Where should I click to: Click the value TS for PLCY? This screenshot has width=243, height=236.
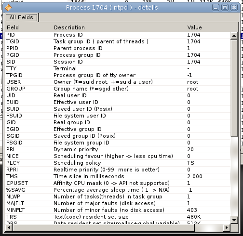(190, 163)
